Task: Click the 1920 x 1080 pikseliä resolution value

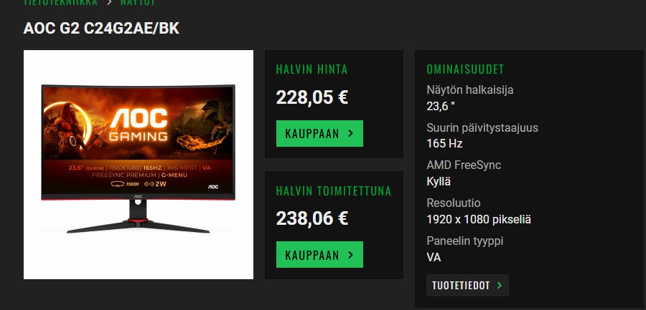Action: (479, 219)
